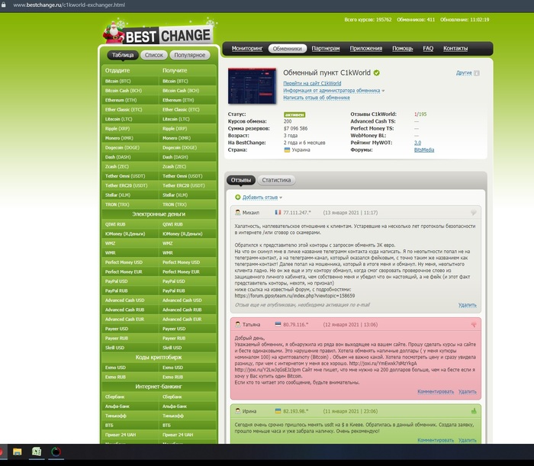Open the Другие exchangers link

(x=464, y=73)
